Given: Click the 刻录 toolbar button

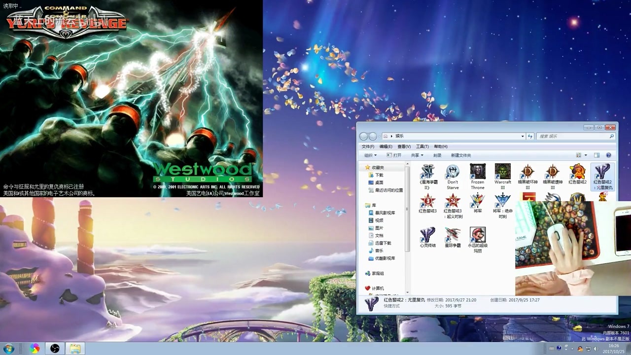Looking at the screenshot, I should point(437,155).
